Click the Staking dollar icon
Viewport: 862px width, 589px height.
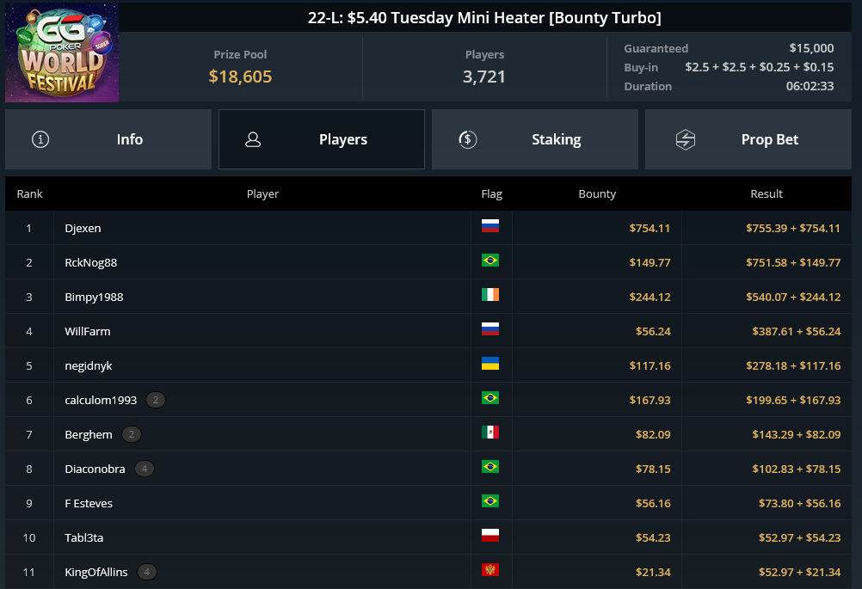tap(468, 139)
